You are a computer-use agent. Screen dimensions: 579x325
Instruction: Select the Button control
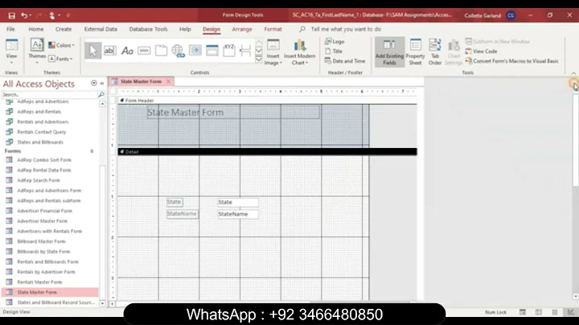click(144, 51)
